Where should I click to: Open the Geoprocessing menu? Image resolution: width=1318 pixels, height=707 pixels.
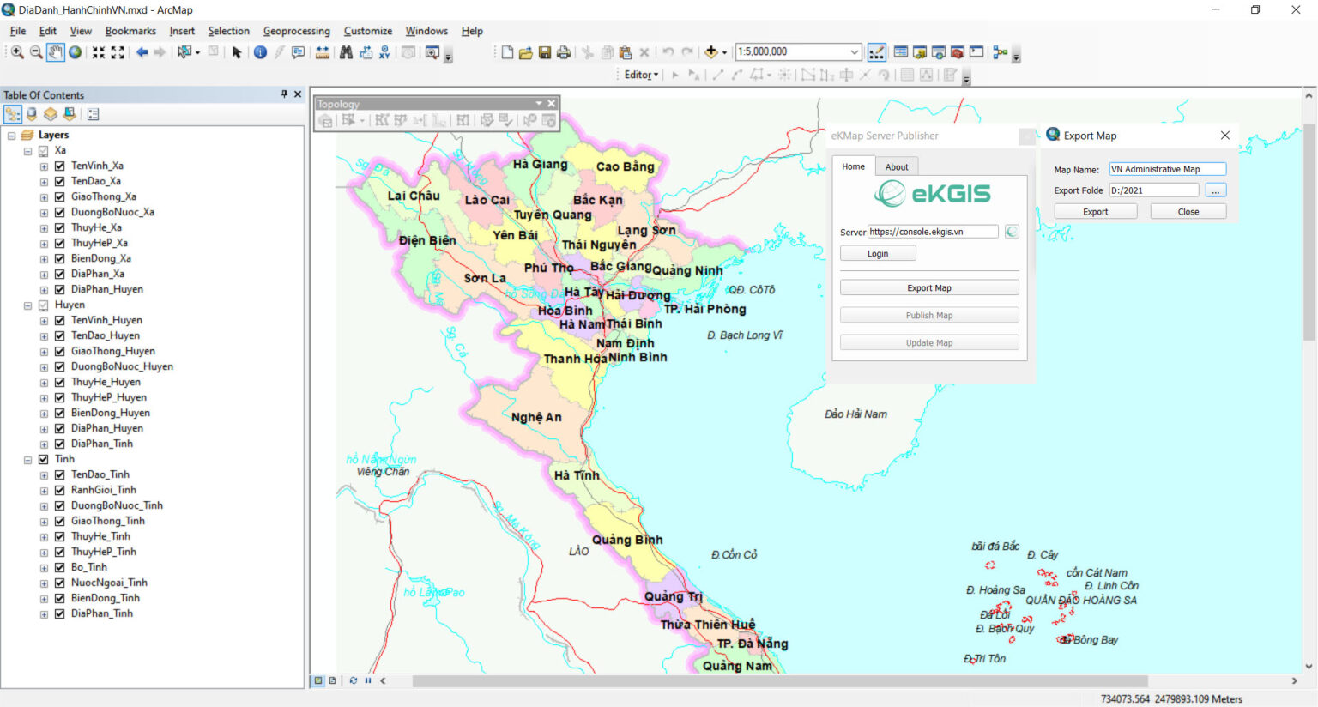[x=296, y=31]
